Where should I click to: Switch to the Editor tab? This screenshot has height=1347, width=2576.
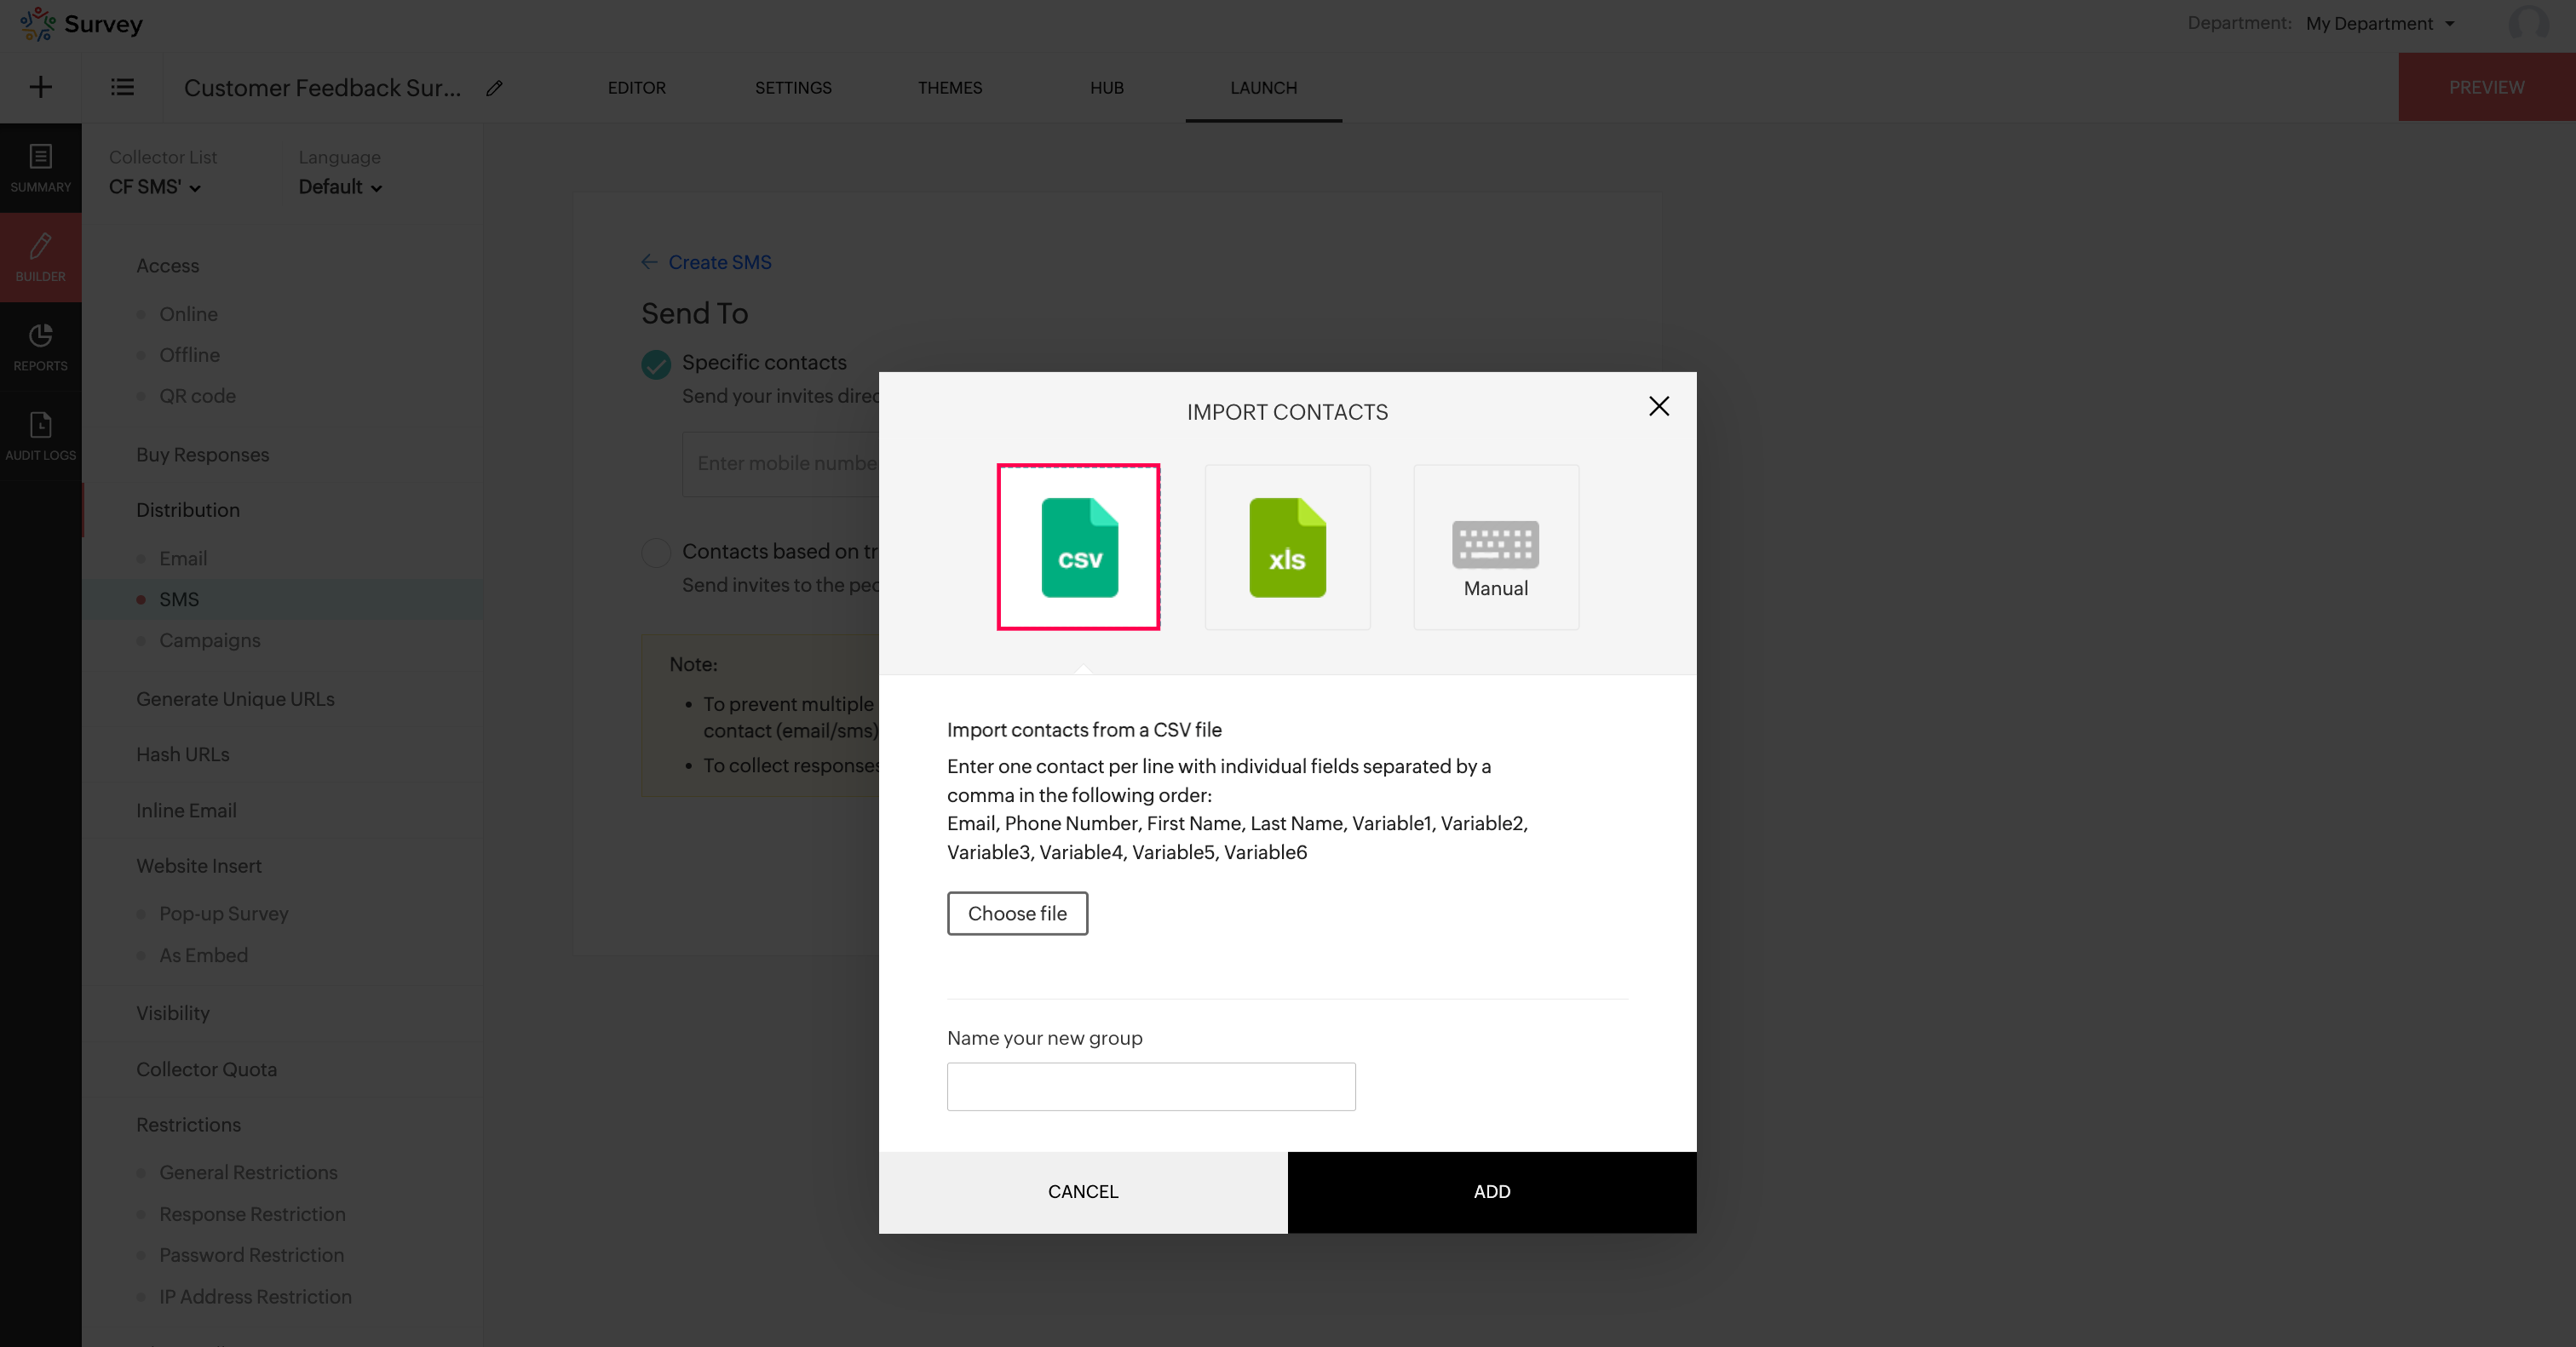click(x=636, y=88)
